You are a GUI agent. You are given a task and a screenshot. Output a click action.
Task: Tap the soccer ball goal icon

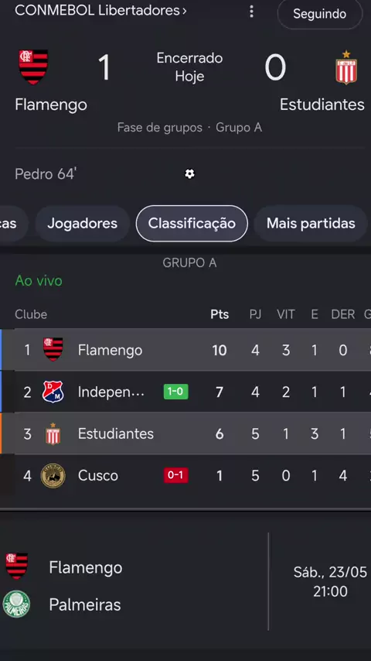click(x=190, y=173)
